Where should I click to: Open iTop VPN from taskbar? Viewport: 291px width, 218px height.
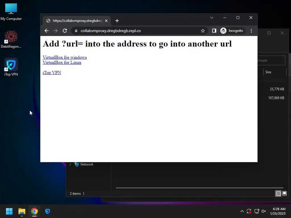[x=47, y=211]
